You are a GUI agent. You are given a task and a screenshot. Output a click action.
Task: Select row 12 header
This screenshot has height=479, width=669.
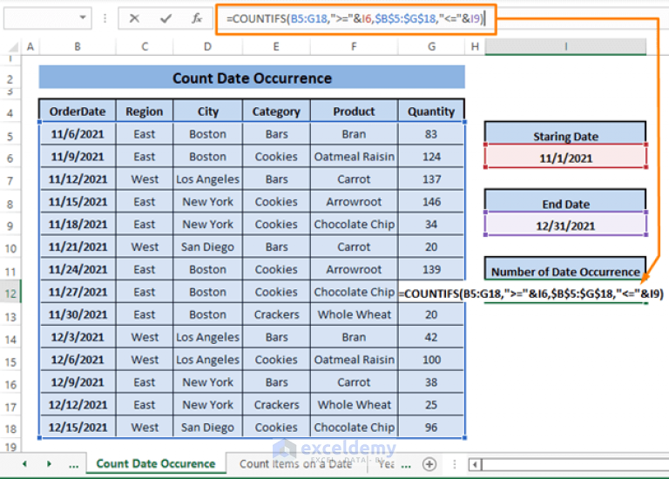pos(10,293)
